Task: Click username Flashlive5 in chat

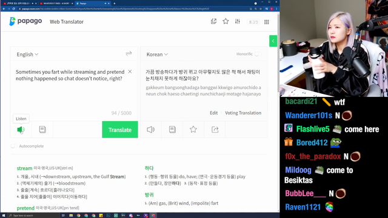Action: [x=313, y=129]
